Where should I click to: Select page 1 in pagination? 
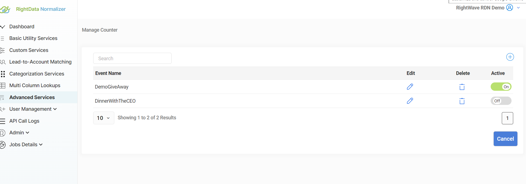click(x=507, y=118)
